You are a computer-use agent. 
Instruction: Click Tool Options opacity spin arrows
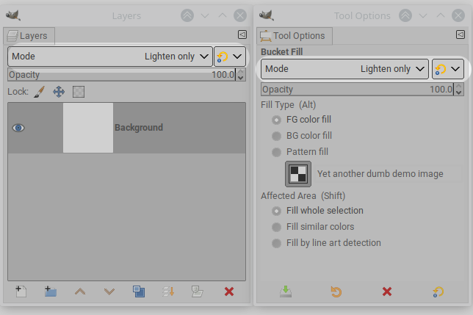[458, 90]
